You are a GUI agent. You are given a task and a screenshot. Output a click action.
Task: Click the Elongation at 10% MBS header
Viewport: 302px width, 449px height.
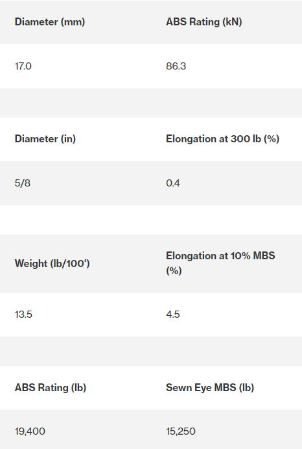220,263
